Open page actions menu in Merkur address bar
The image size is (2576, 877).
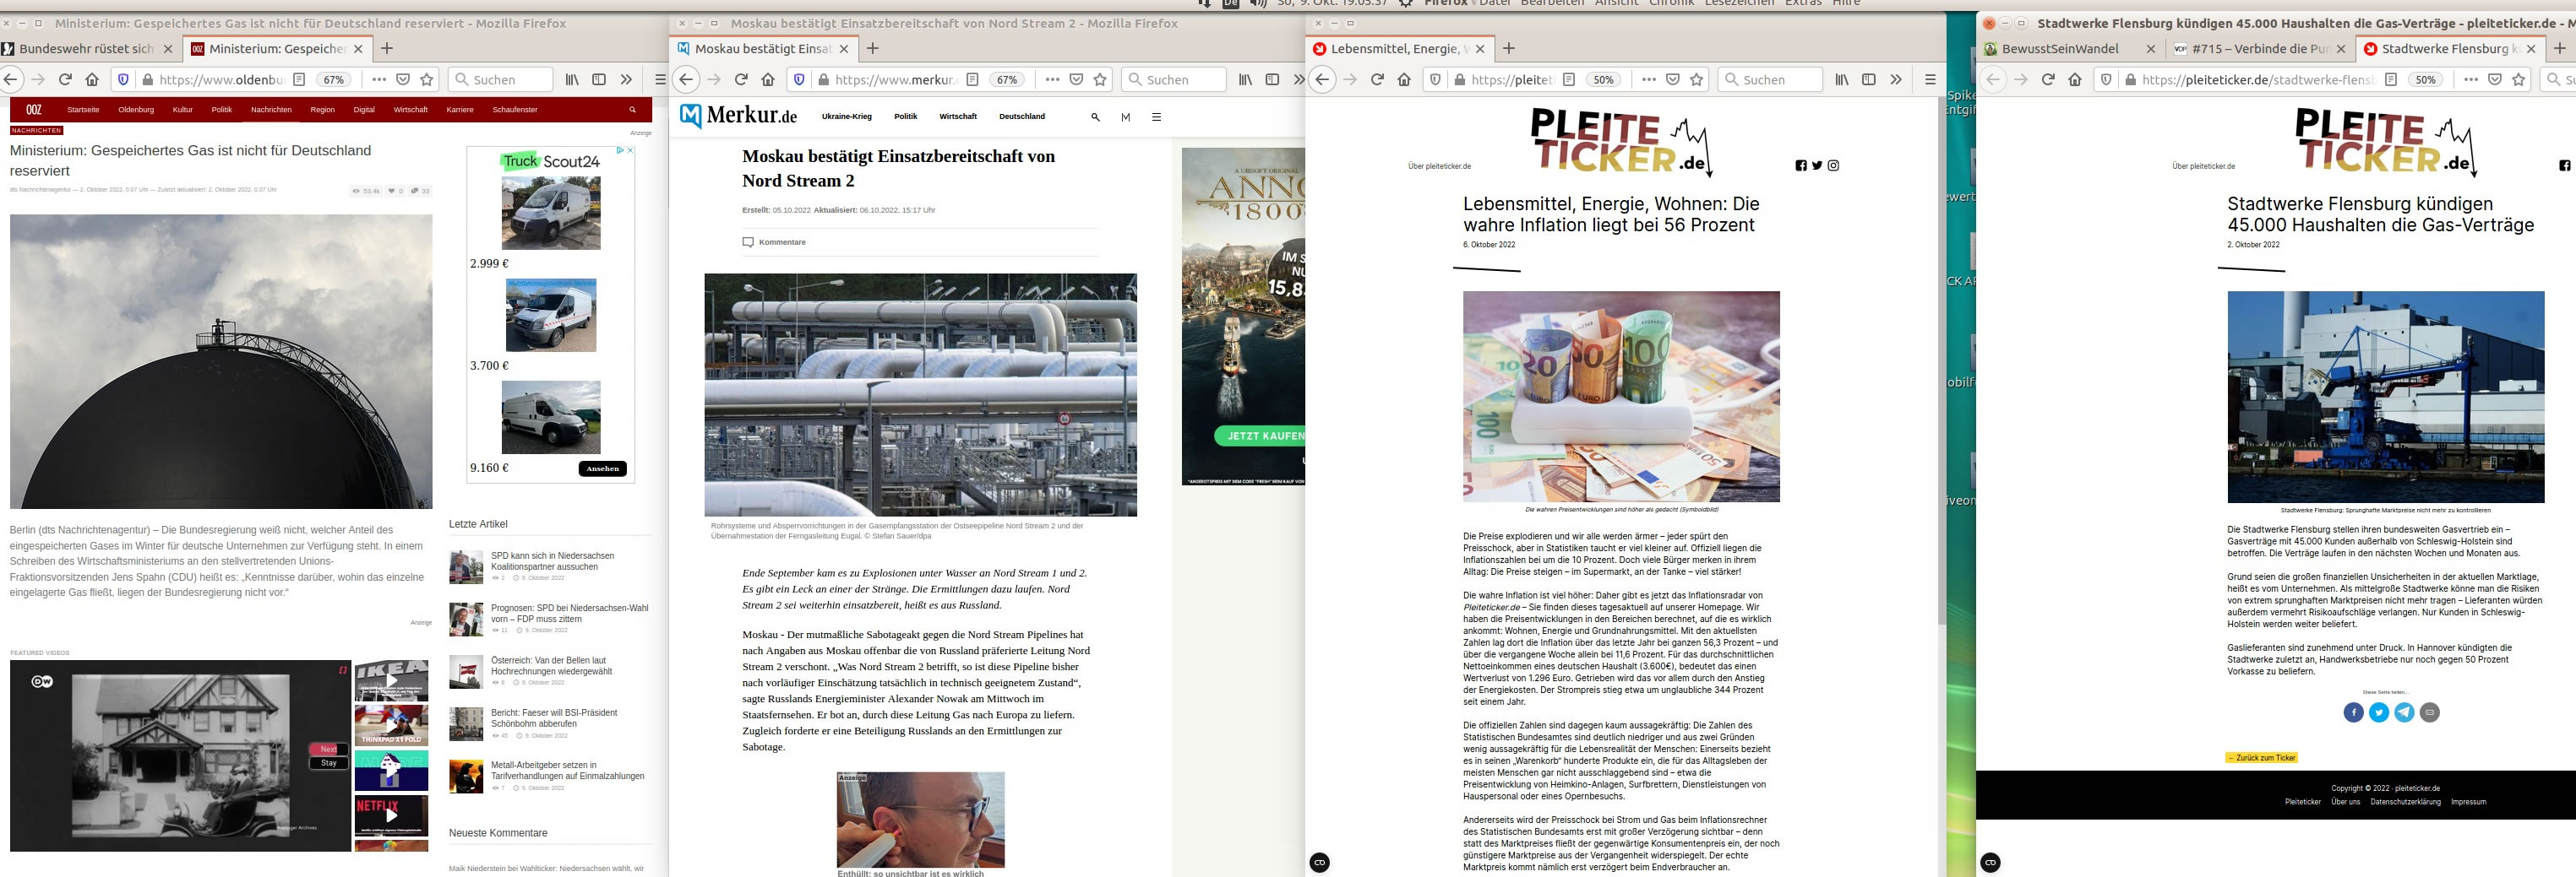[1052, 80]
